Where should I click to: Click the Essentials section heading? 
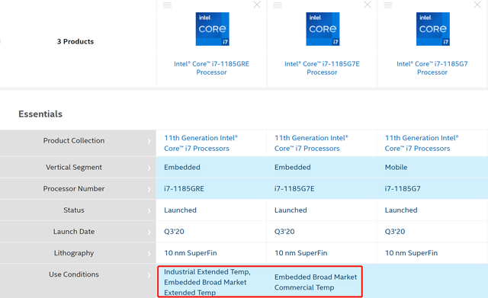coord(40,114)
